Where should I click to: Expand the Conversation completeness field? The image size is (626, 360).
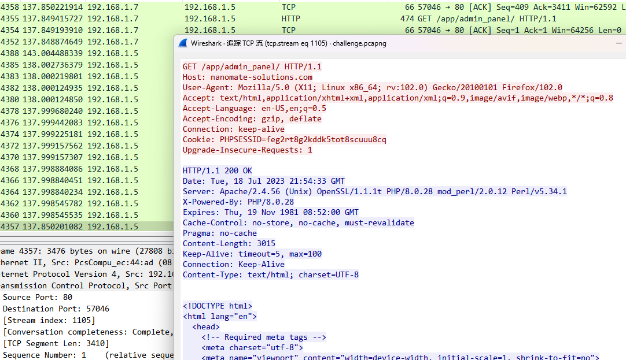point(88,332)
